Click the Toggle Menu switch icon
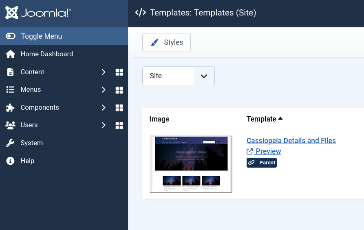Viewport: 364px width, 230px height. [11, 36]
